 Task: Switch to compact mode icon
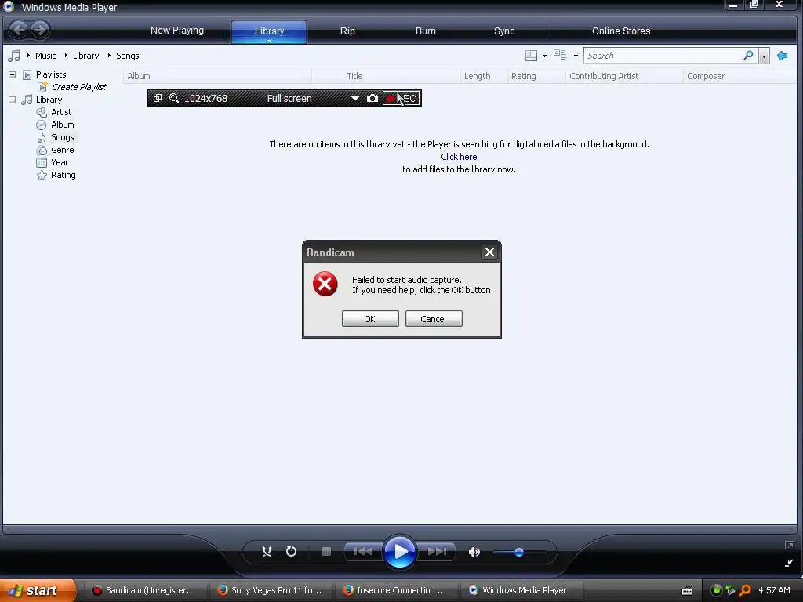pyautogui.click(x=789, y=563)
